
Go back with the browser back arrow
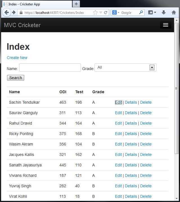6,12
